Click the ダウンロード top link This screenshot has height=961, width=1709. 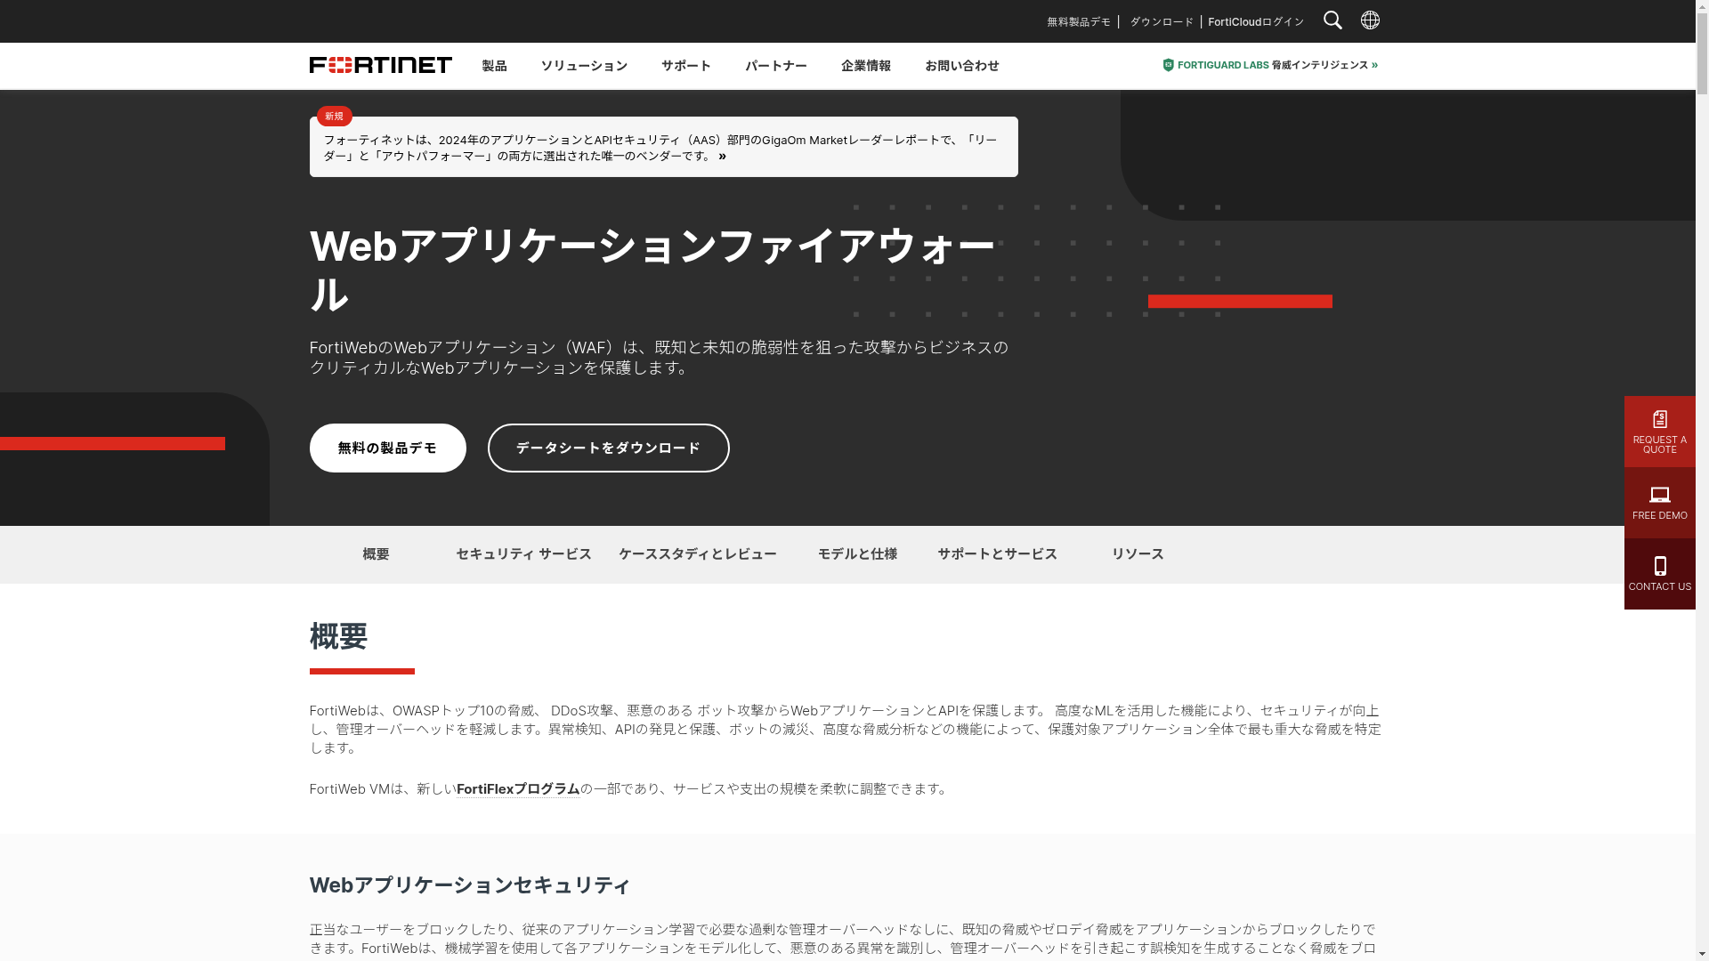[1162, 21]
